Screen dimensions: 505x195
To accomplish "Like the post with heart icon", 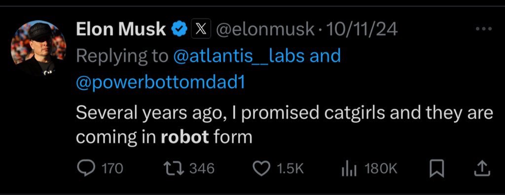I will [262, 168].
